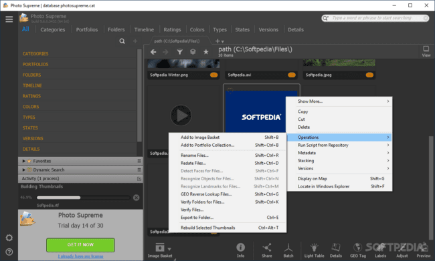This screenshot has height=261, width=435.
Task: Switch to the Timeline tab
Action: 144,29
